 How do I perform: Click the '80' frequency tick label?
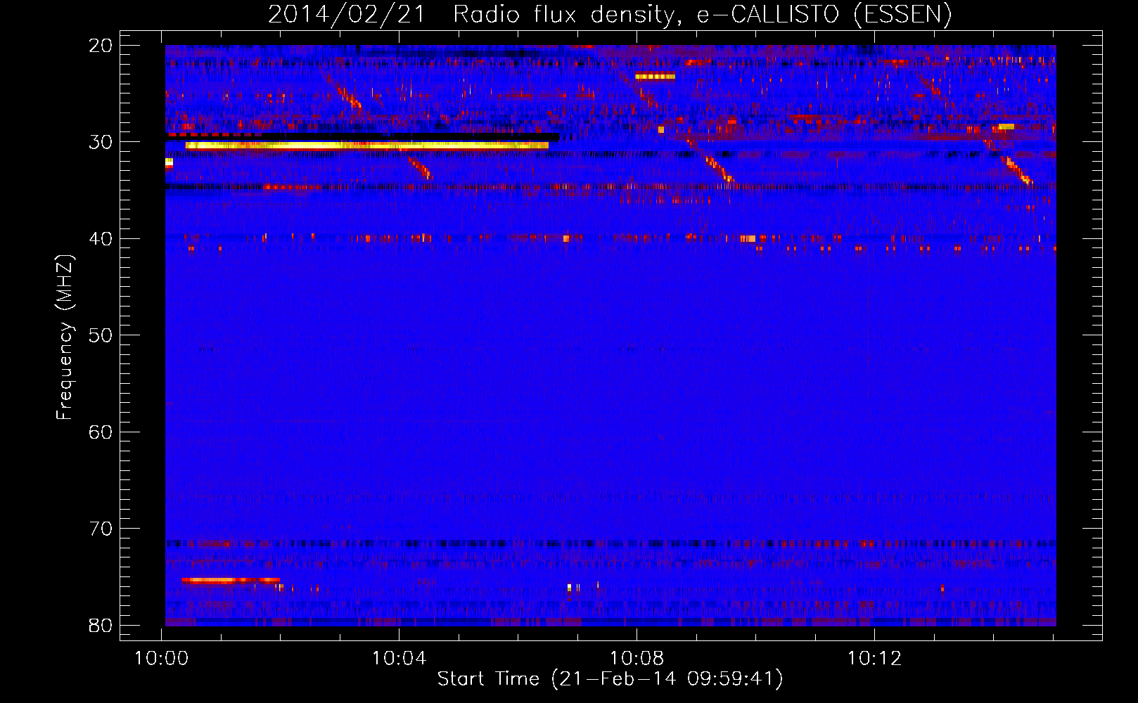101,625
